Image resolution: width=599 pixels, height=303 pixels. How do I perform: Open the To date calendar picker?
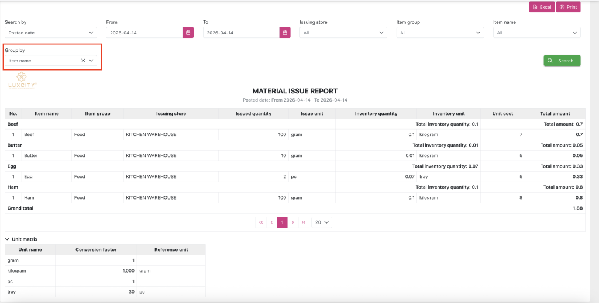coord(285,33)
